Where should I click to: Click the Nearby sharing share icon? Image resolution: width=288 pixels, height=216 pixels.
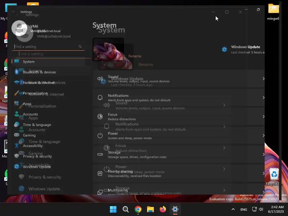tap(100, 173)
